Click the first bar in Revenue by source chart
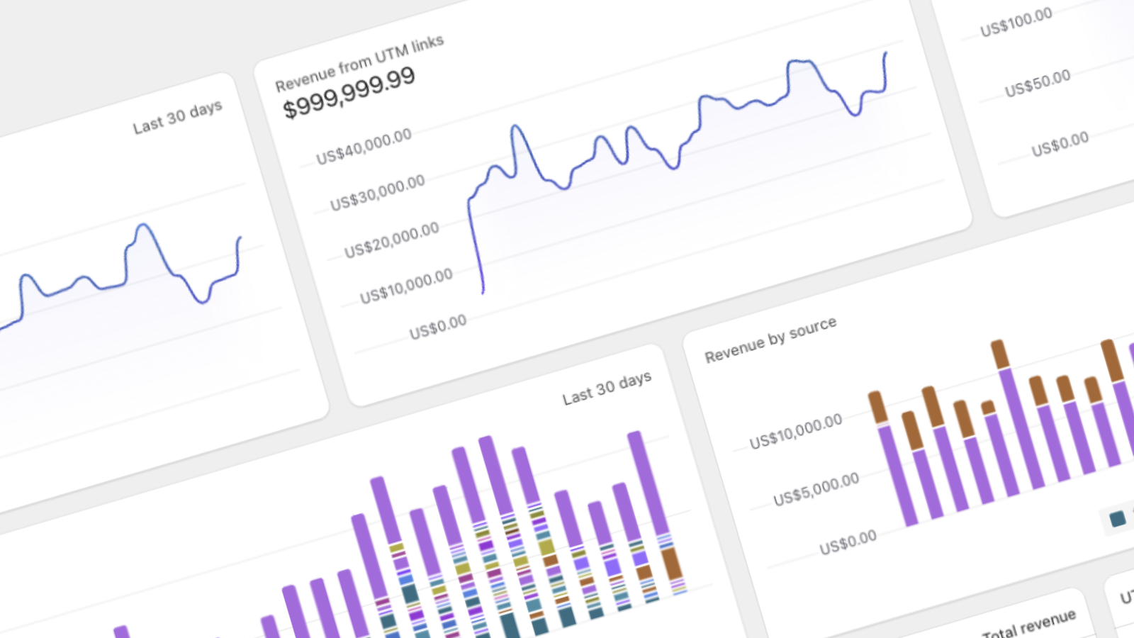Viewport: 1134px width, 638px height. [x=893, y=458]
